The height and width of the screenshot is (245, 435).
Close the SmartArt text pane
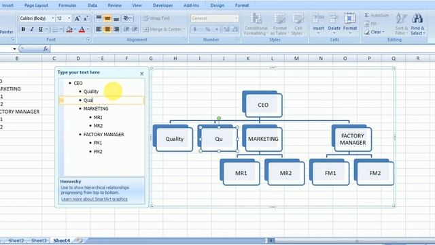tap(142, 73)
